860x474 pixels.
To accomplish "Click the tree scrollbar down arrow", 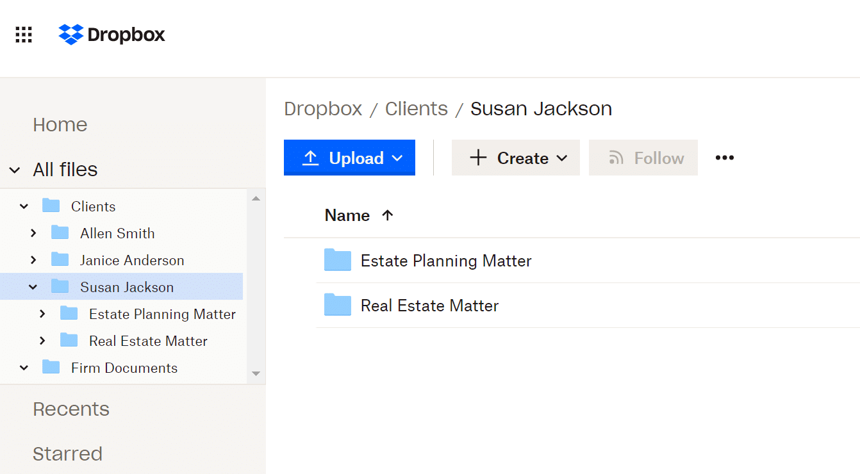I will pyautogui.click(x=256, y=373).
